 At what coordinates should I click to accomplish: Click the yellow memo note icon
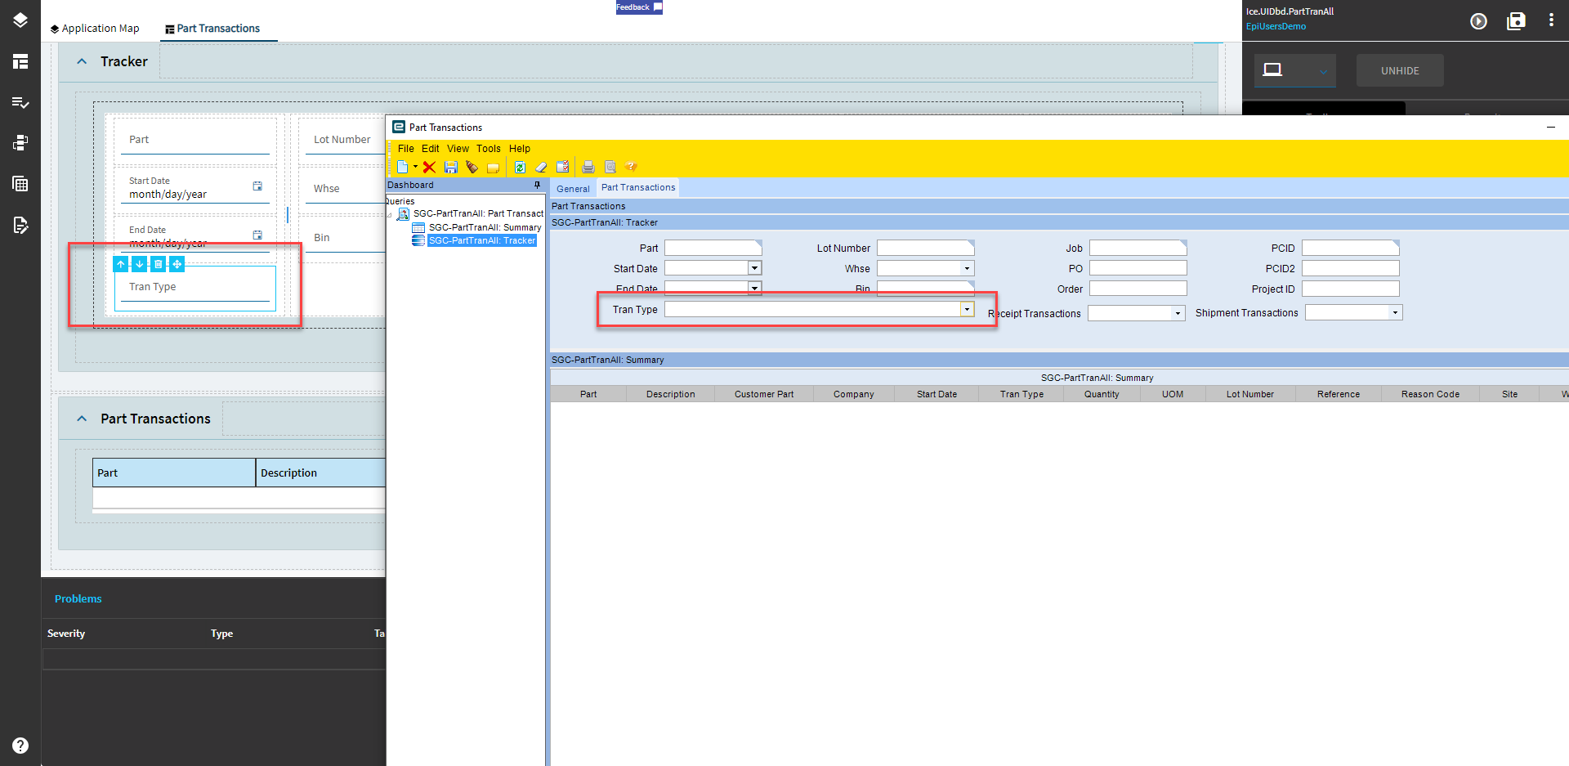pos(493,168)
